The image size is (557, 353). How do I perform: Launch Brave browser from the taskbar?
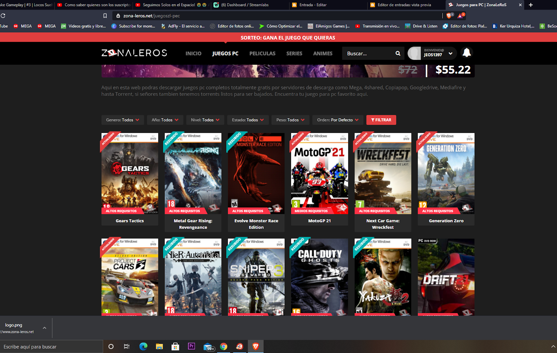pyautogui.click(x=256, y=346)
